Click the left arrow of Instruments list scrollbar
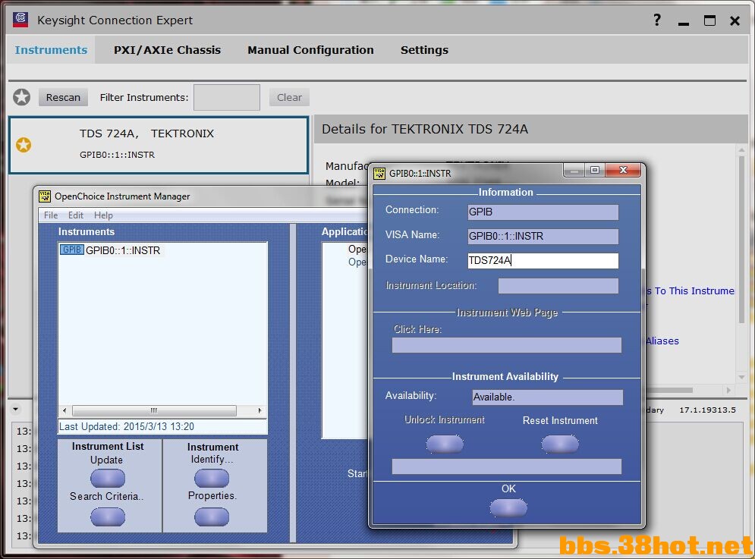755x559 pixels. tap(64, 410)
